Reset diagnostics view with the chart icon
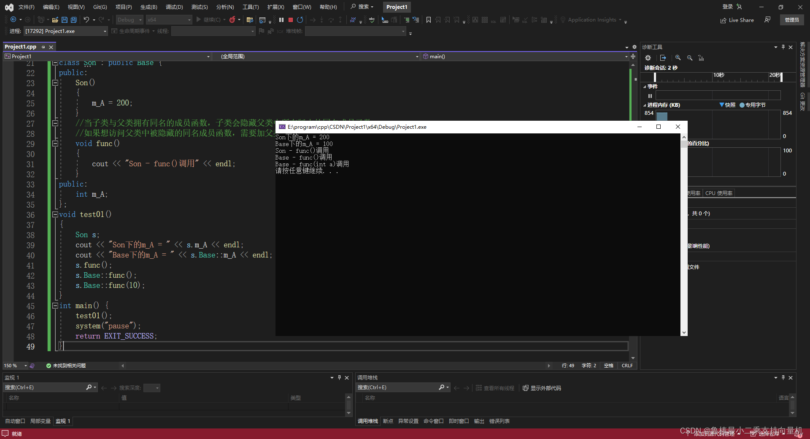 (701, 58)
